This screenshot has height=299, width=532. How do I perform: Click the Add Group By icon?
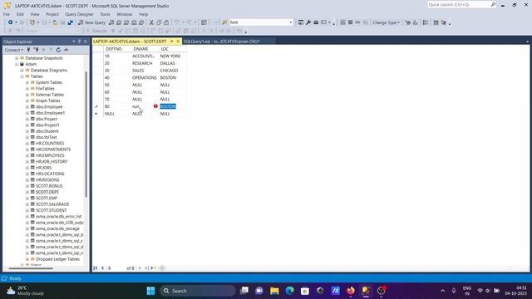pos(426,22)
